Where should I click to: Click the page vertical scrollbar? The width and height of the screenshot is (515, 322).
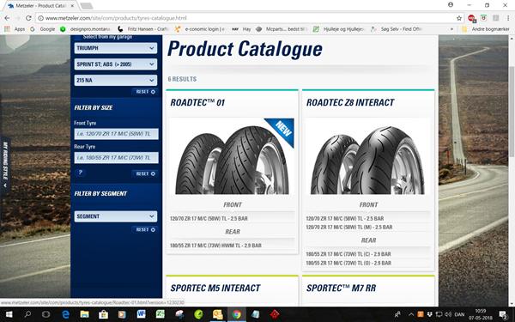512,112
